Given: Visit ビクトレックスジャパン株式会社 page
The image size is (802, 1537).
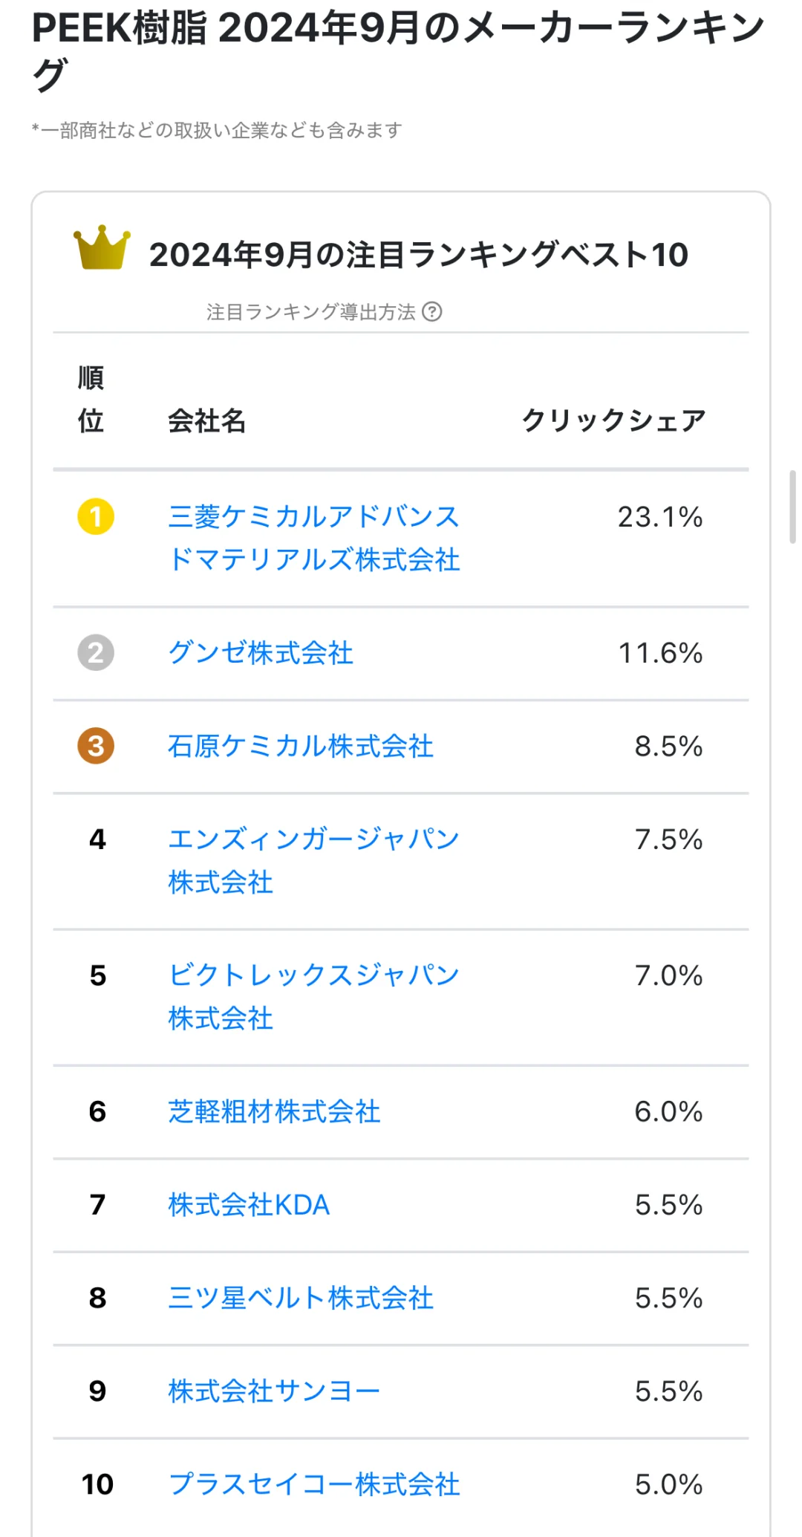Looking at the screenshot, I should (313, 996).
